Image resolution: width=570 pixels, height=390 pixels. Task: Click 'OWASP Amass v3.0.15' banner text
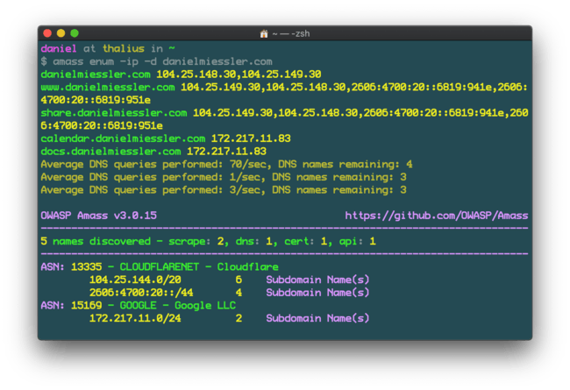tap(98, 216)
